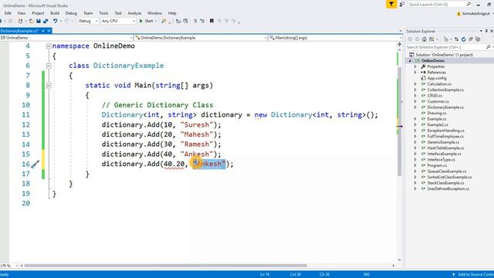494x278 pixels.
Task: Click the split editor icon above scrollbar
Action: pos(400,44)
